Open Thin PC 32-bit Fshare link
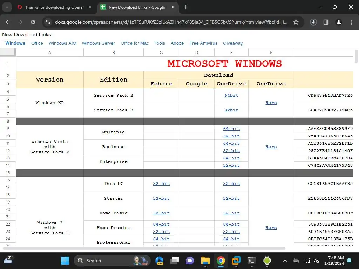The image size is (359, 269). tap(161, 184)
